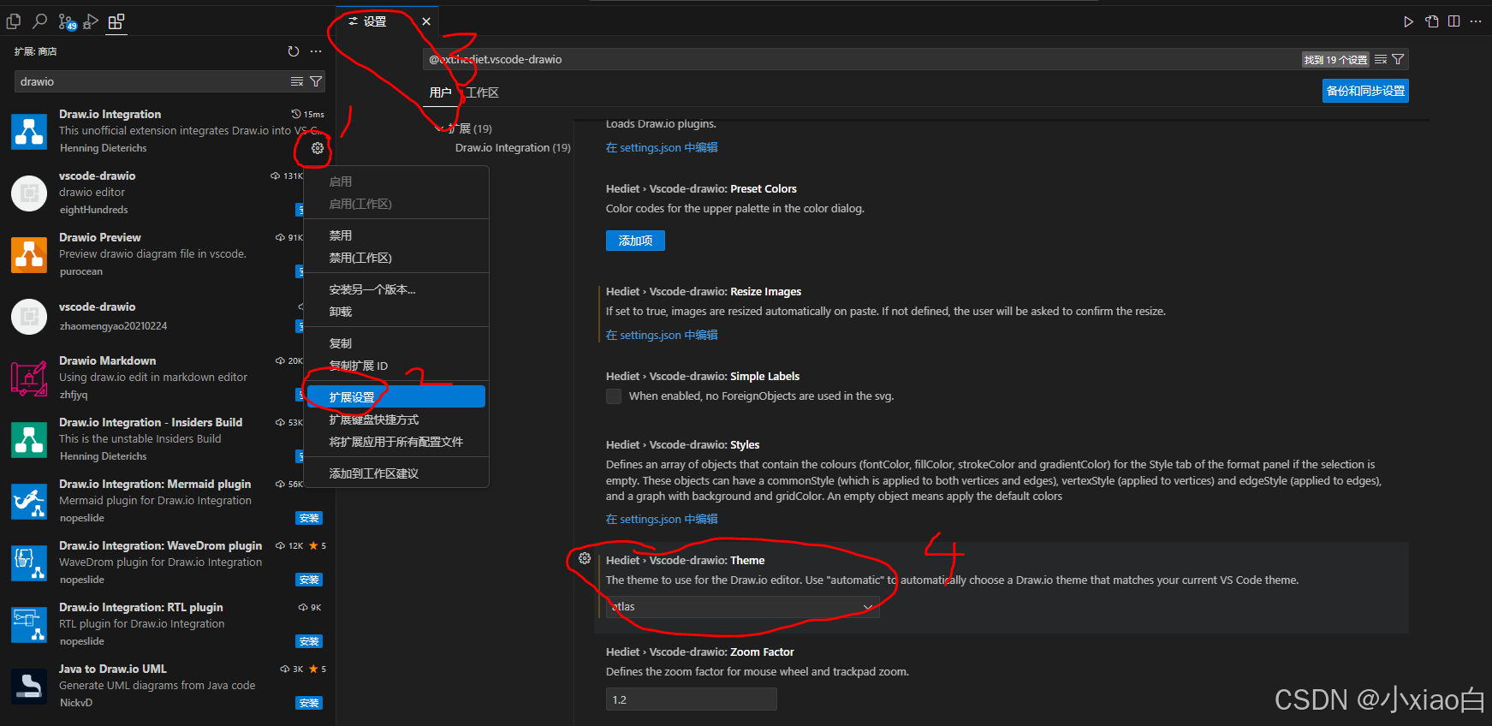The height and width of the screenshot is (726, 1492).
Task: Select Java to Draw.io UML extension icon
Action: (29, 687)
